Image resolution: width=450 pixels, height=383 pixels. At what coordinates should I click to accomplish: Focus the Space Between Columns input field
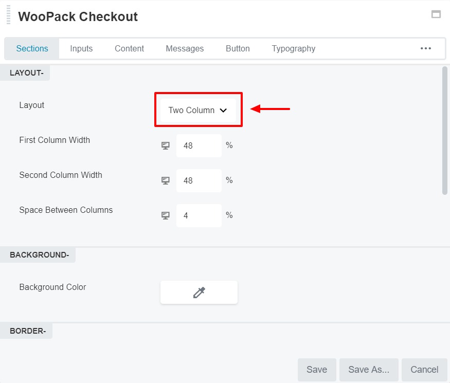click(x=199, y=216)
